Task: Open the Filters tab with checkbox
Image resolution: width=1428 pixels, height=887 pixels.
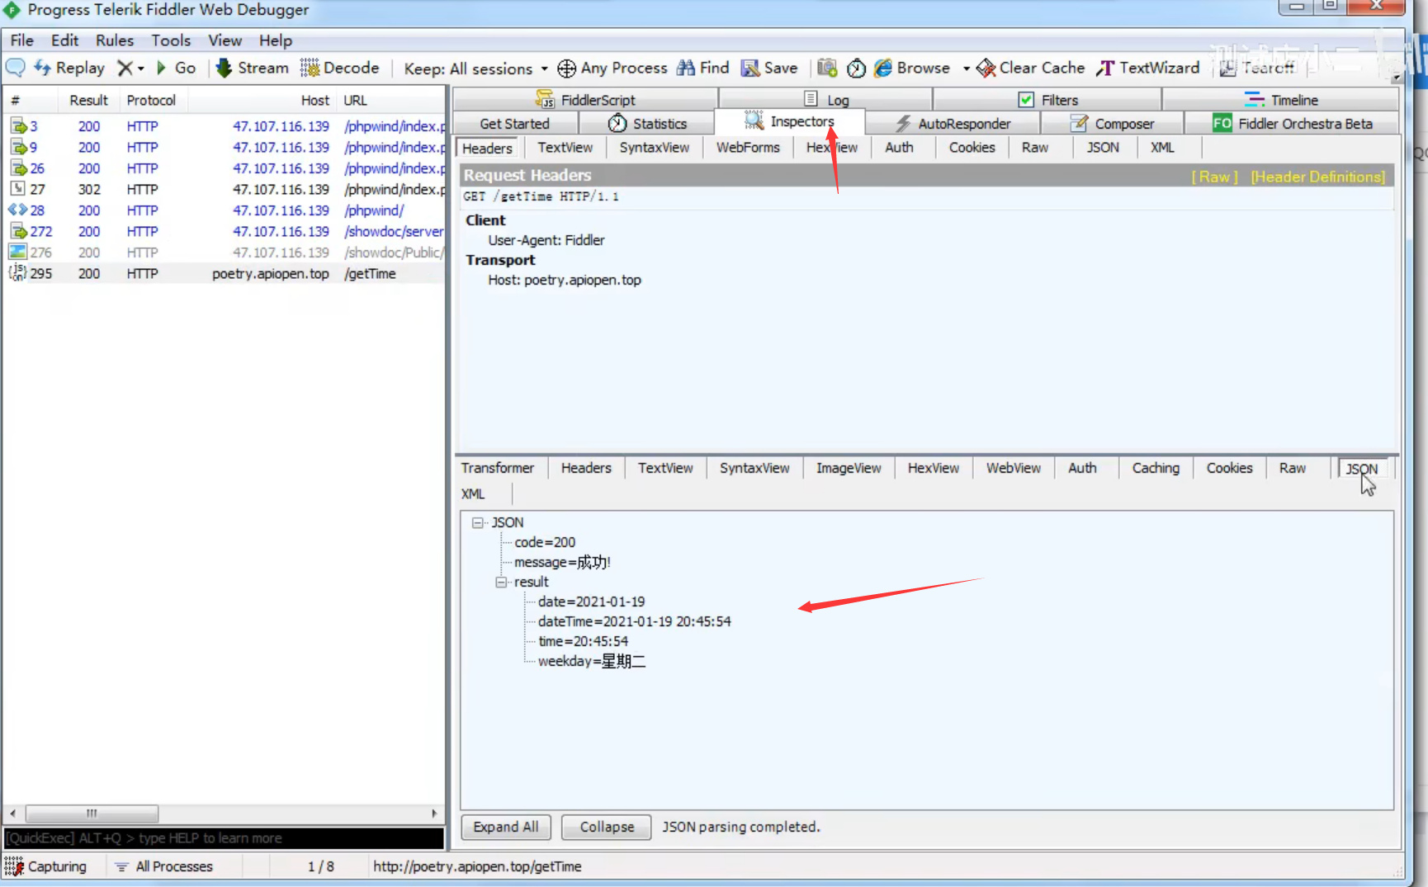Action: [1047, 100]
